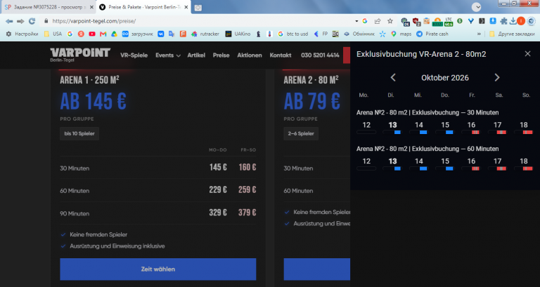Expand the Events menu dropdown
This screenshot has width=540, height=287.
pos(168,55)
